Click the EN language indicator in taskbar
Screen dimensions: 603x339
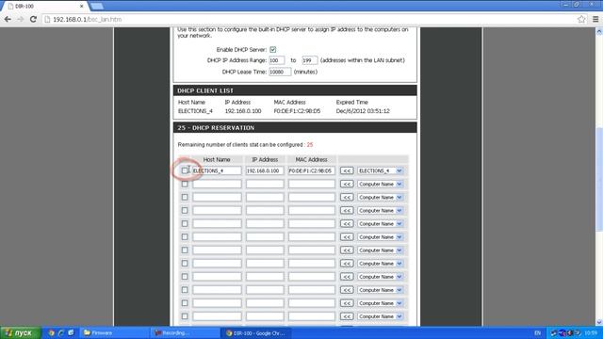[x=538, y=332]
